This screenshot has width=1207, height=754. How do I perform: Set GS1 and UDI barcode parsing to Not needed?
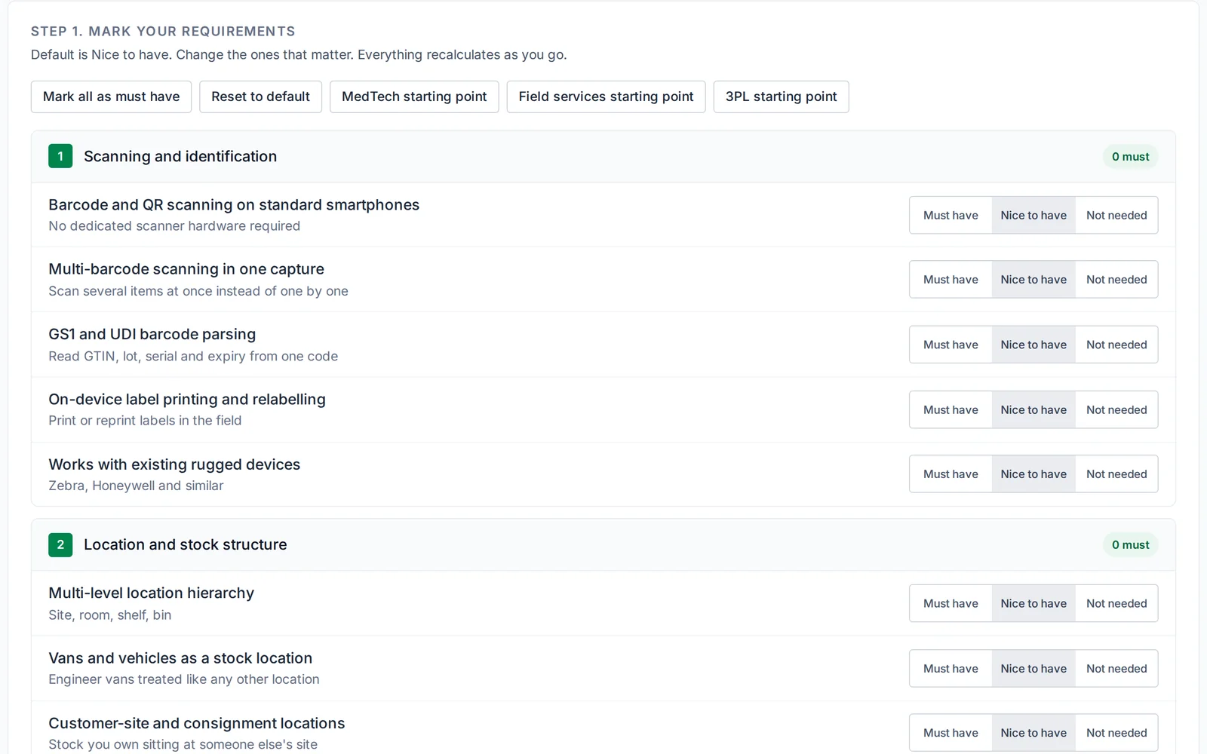pos(1116,345)
